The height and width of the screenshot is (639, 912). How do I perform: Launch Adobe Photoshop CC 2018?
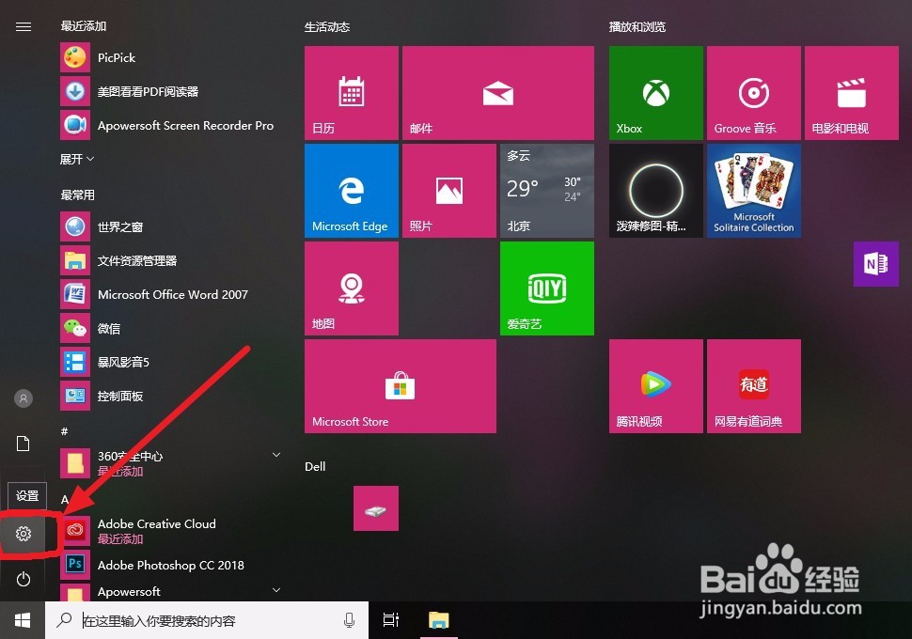[x=171, y=565]
